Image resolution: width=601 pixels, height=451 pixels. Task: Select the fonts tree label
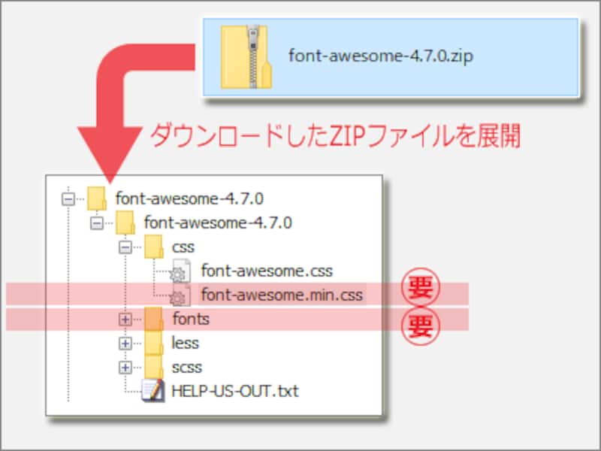tap(191, 319)
